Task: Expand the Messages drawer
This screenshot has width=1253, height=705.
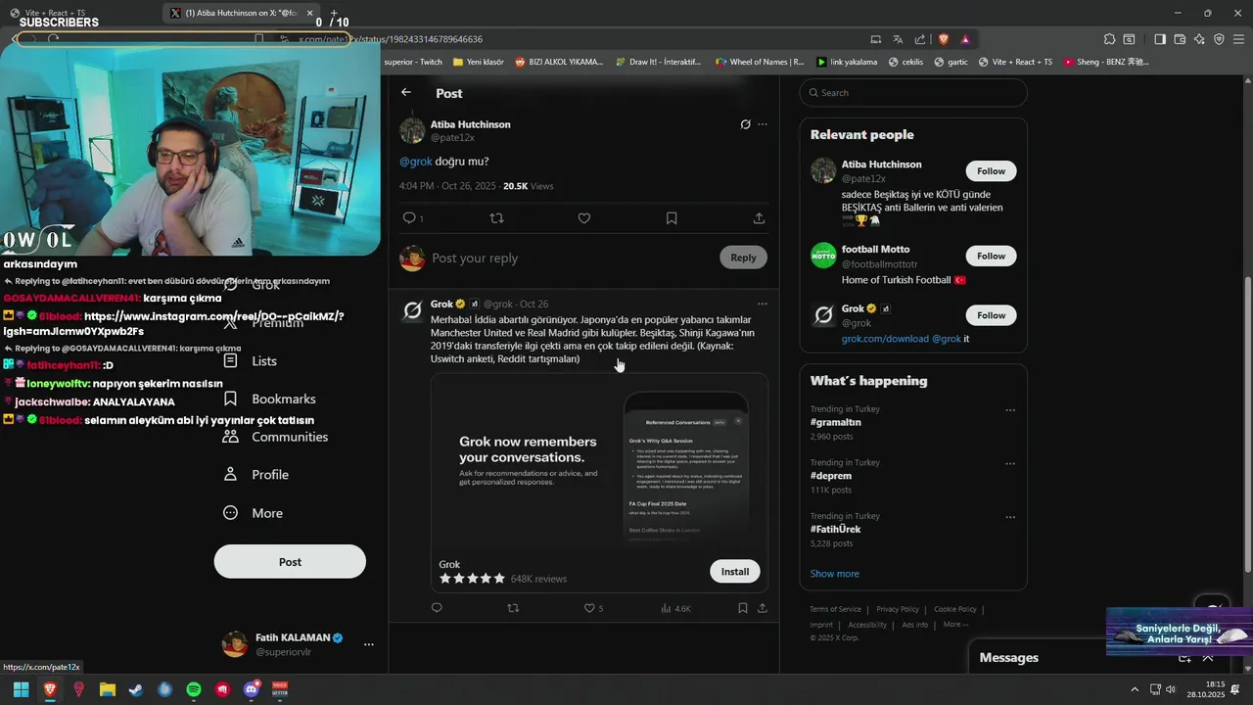Action: (x=1207, y=658)
